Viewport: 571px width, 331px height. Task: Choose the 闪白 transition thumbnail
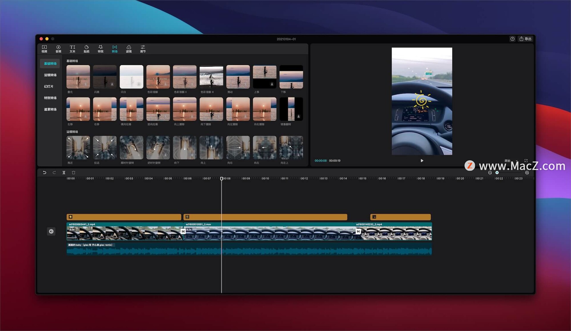click(131, 77)
